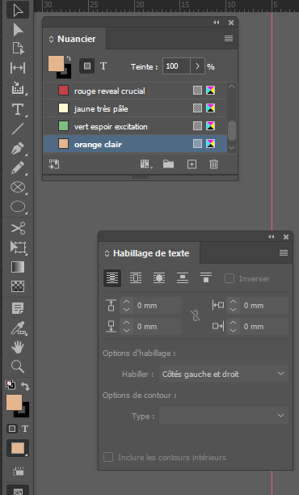The height and width of the screenshot is (495, 299).
Task: Open the contour Type dropdown
Action: pos(224,416)
